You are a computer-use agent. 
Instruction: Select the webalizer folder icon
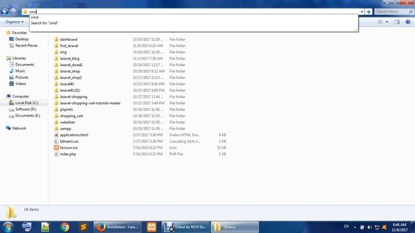pyautogui.click(x=56, y=122)
